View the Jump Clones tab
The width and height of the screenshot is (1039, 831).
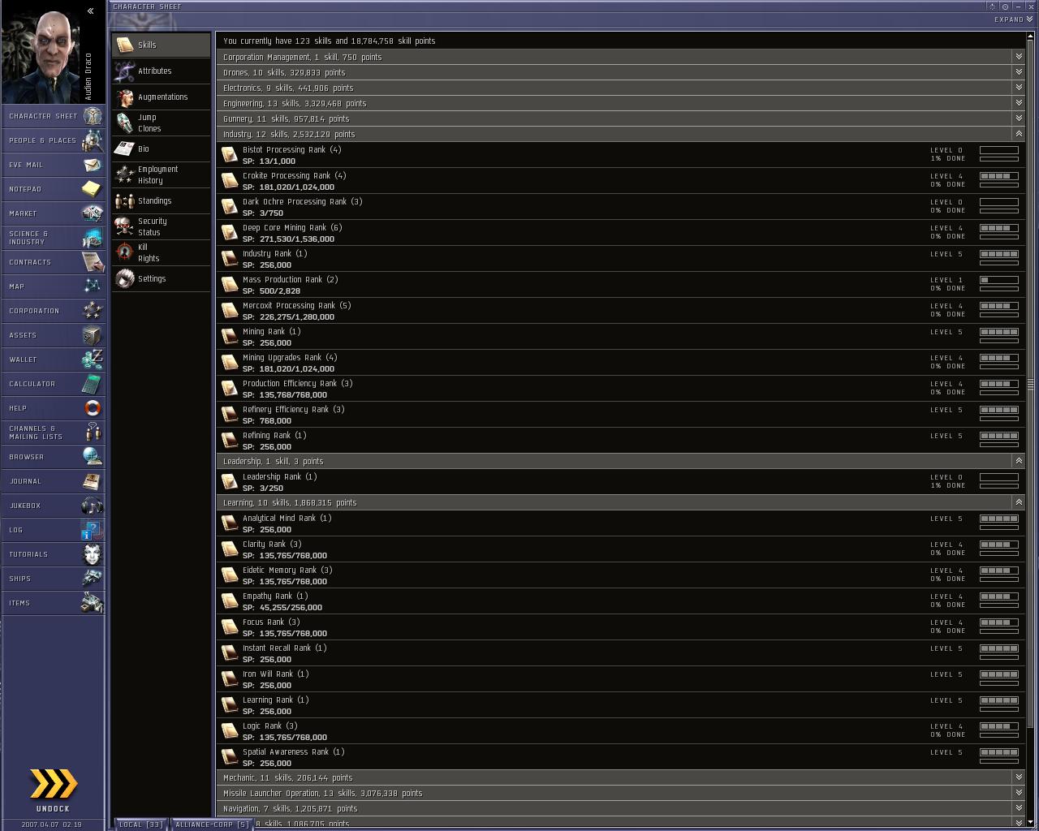pos(162,123)
